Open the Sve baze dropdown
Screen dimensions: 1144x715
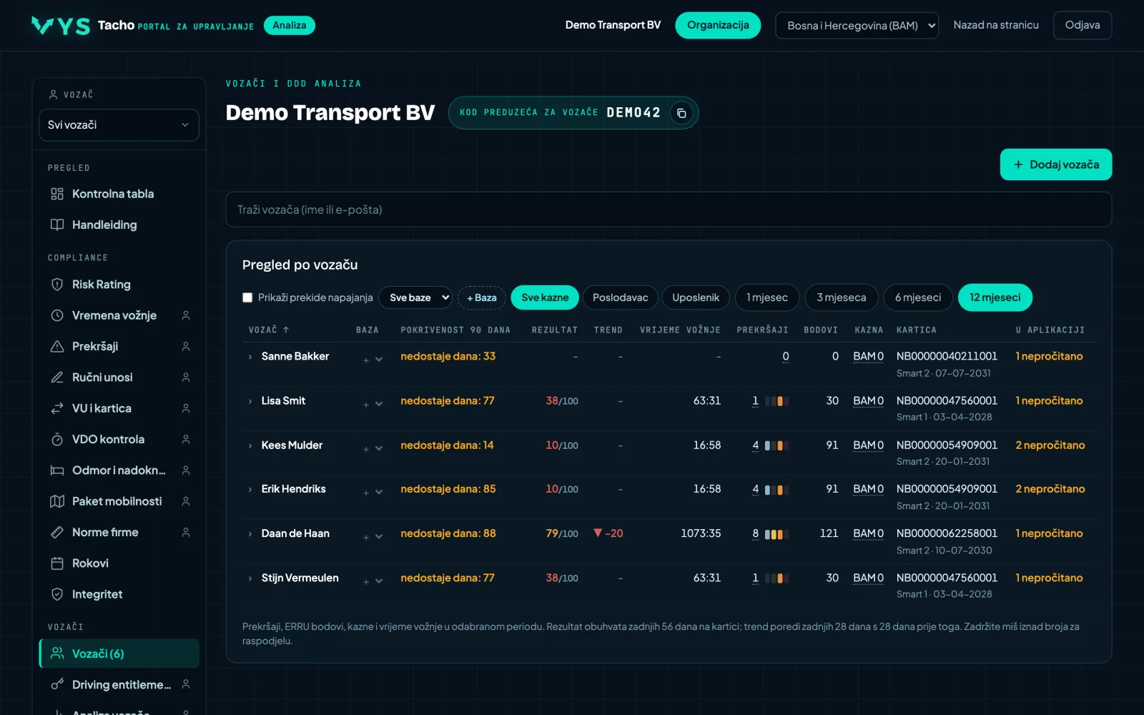415,297
